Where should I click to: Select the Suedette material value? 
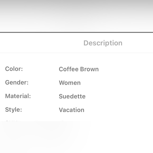click(x=72, y=96)
